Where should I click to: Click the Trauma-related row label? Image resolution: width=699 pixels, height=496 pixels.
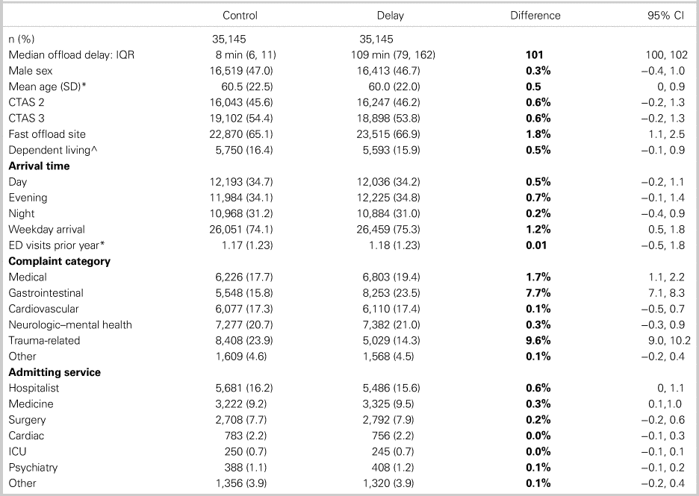[x=44, y=340]
